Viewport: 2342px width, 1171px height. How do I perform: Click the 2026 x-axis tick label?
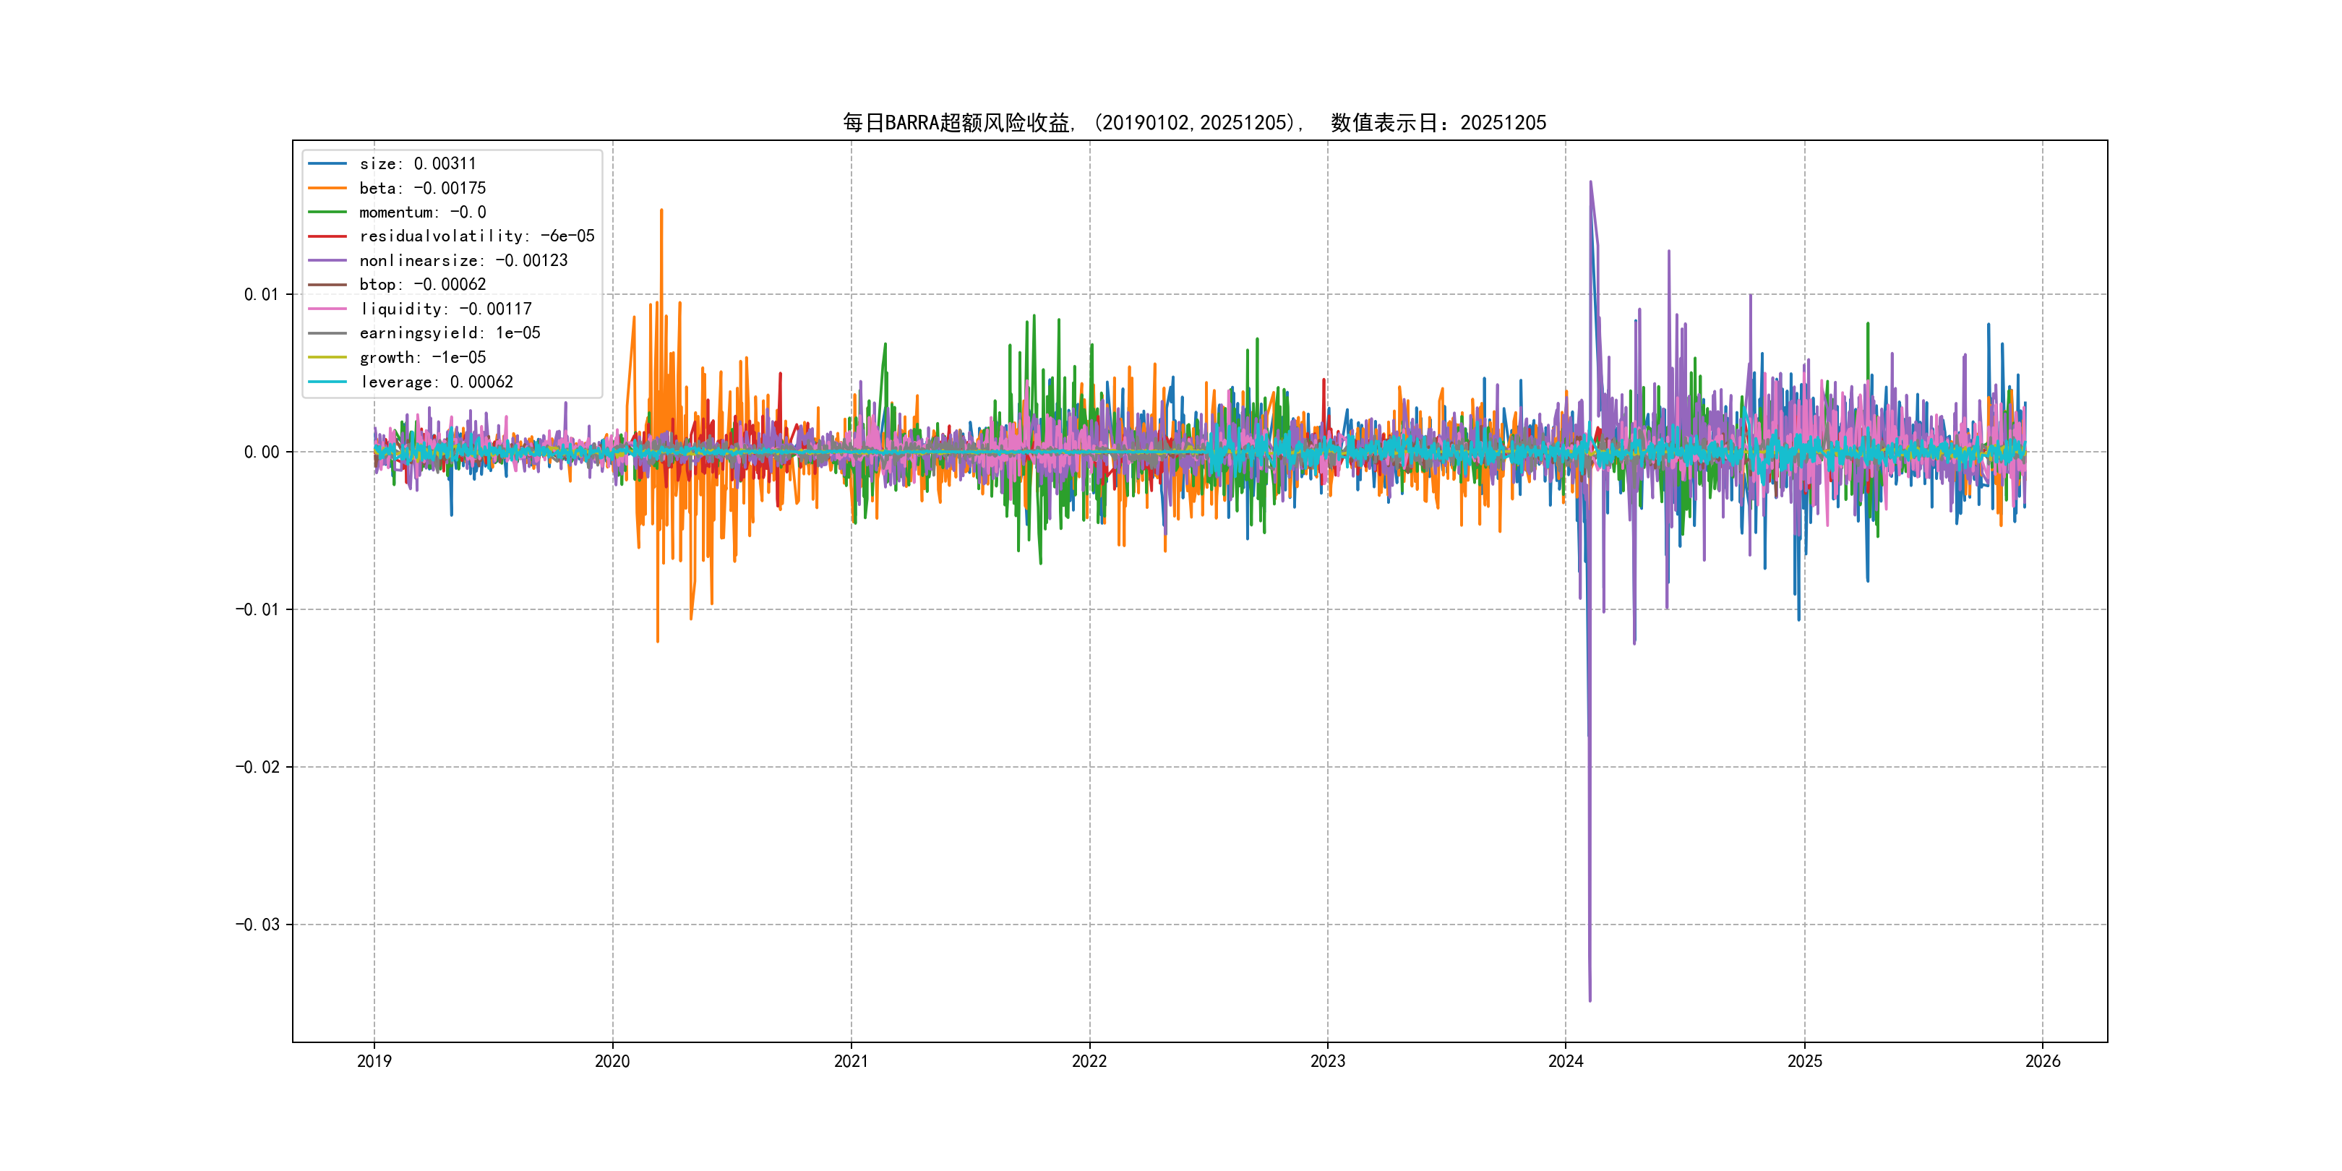click(x=2043, y=1061)
